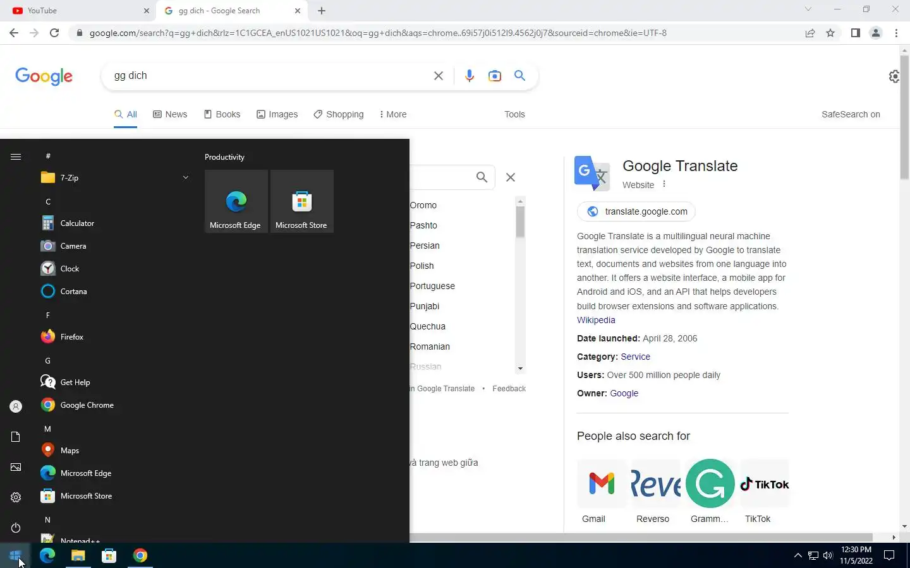Open Google quick settings gear
Viewport: 910px width, 568px height.
point(894,76)
